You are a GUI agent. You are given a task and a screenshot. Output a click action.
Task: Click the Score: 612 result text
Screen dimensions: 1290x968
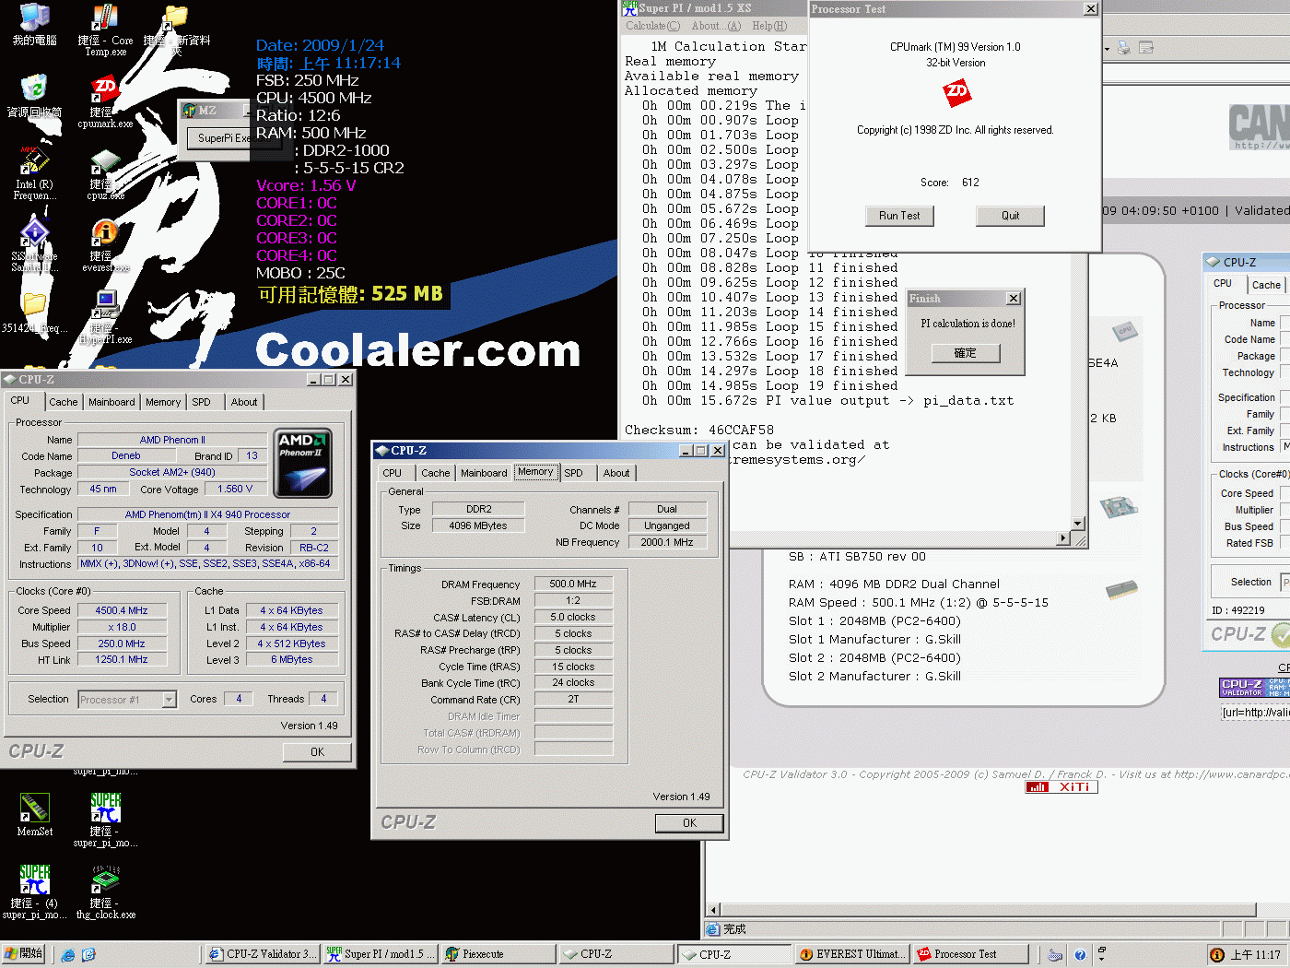(950, 183)
